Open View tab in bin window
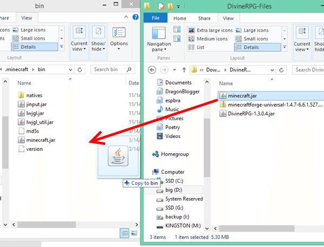Image resolution: width=324 pixels, height=247 pixels. (x=26, y=18)
